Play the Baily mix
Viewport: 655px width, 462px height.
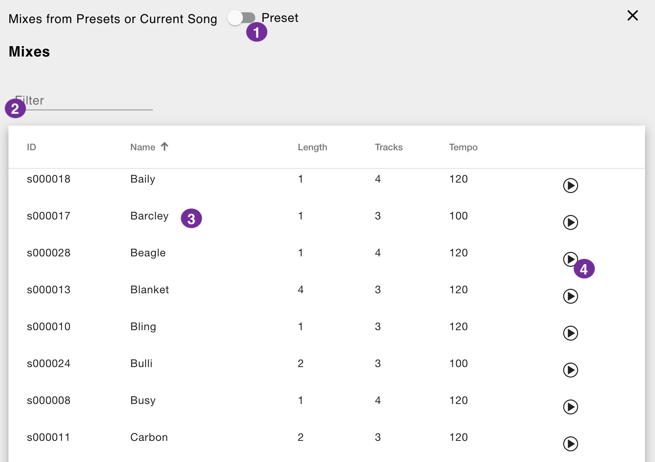[570, 185]
